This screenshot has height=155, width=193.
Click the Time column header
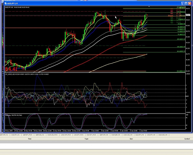click(30, 139)
